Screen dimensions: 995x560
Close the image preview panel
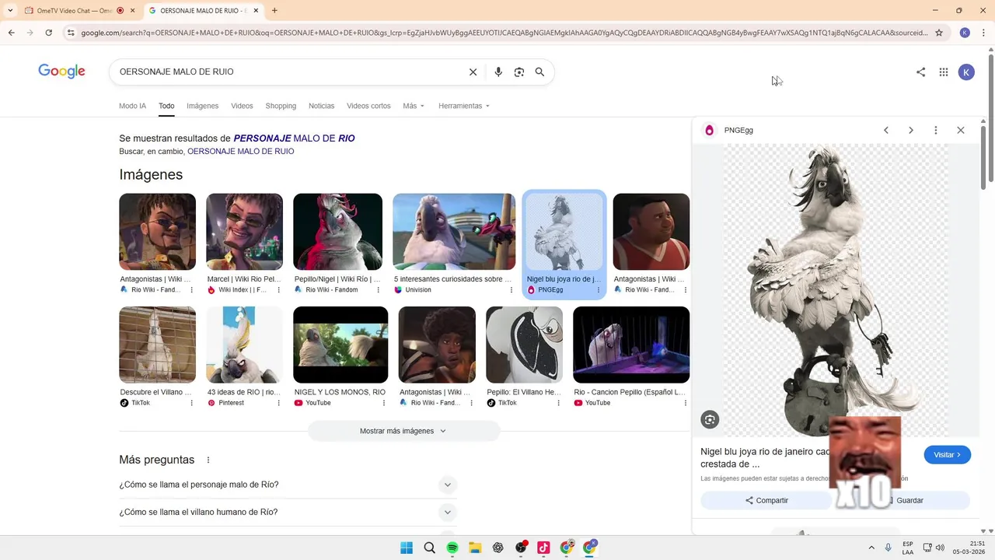[x=961, y=130]
